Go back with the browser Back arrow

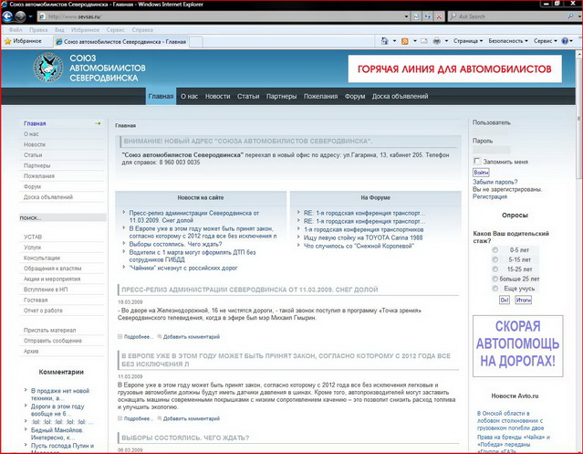click(x=7, y=16)
